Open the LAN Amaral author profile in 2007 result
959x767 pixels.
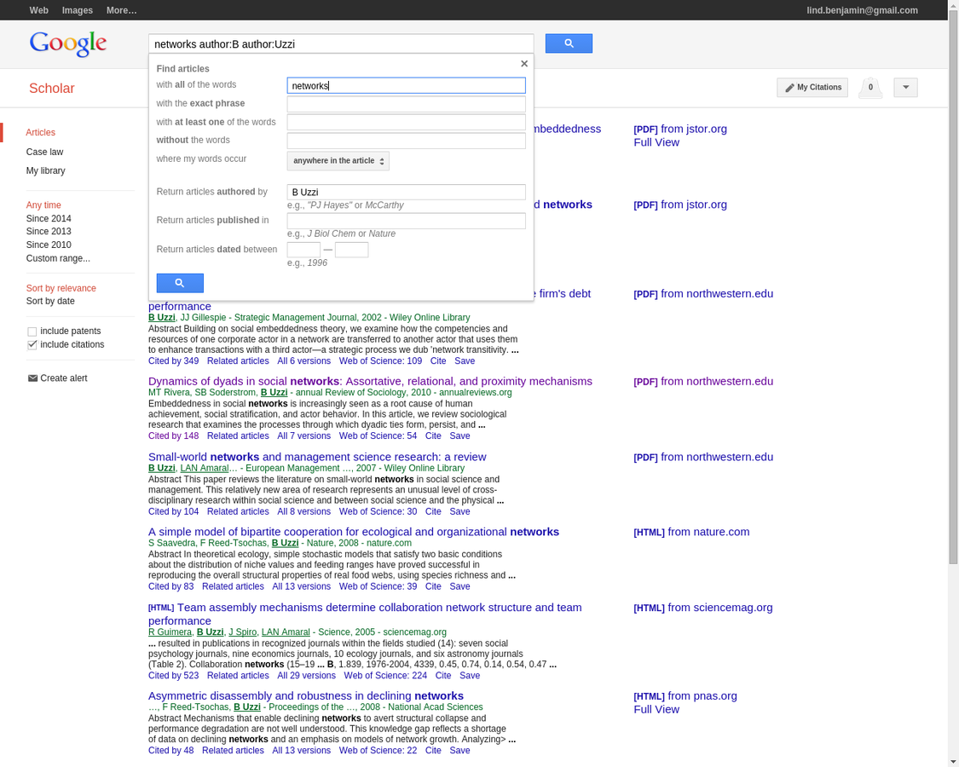tap(205, 468)
